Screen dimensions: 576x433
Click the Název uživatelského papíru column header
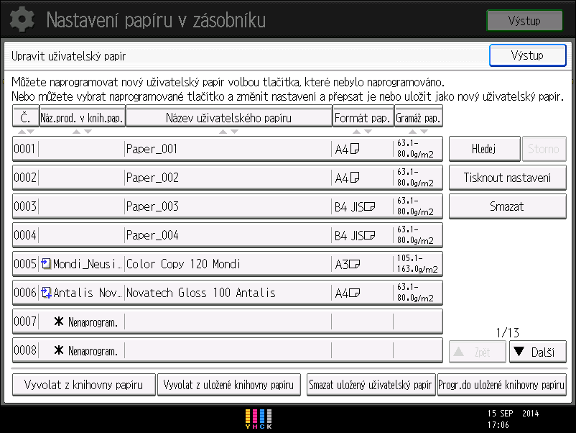click(x=229, y=117)
